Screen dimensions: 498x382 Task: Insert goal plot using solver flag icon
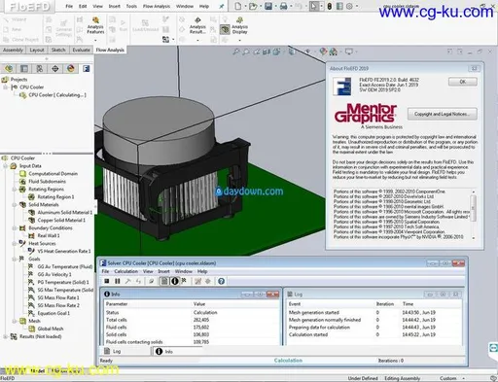[184, 281]
